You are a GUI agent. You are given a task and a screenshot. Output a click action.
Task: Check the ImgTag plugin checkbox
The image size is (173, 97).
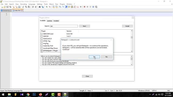[x=42, y=43]
